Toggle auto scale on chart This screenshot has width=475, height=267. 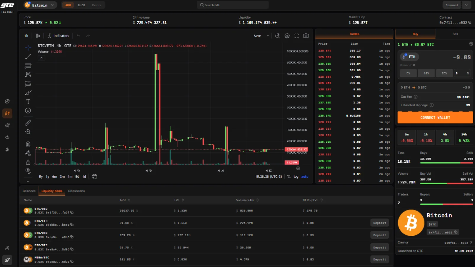305,177
